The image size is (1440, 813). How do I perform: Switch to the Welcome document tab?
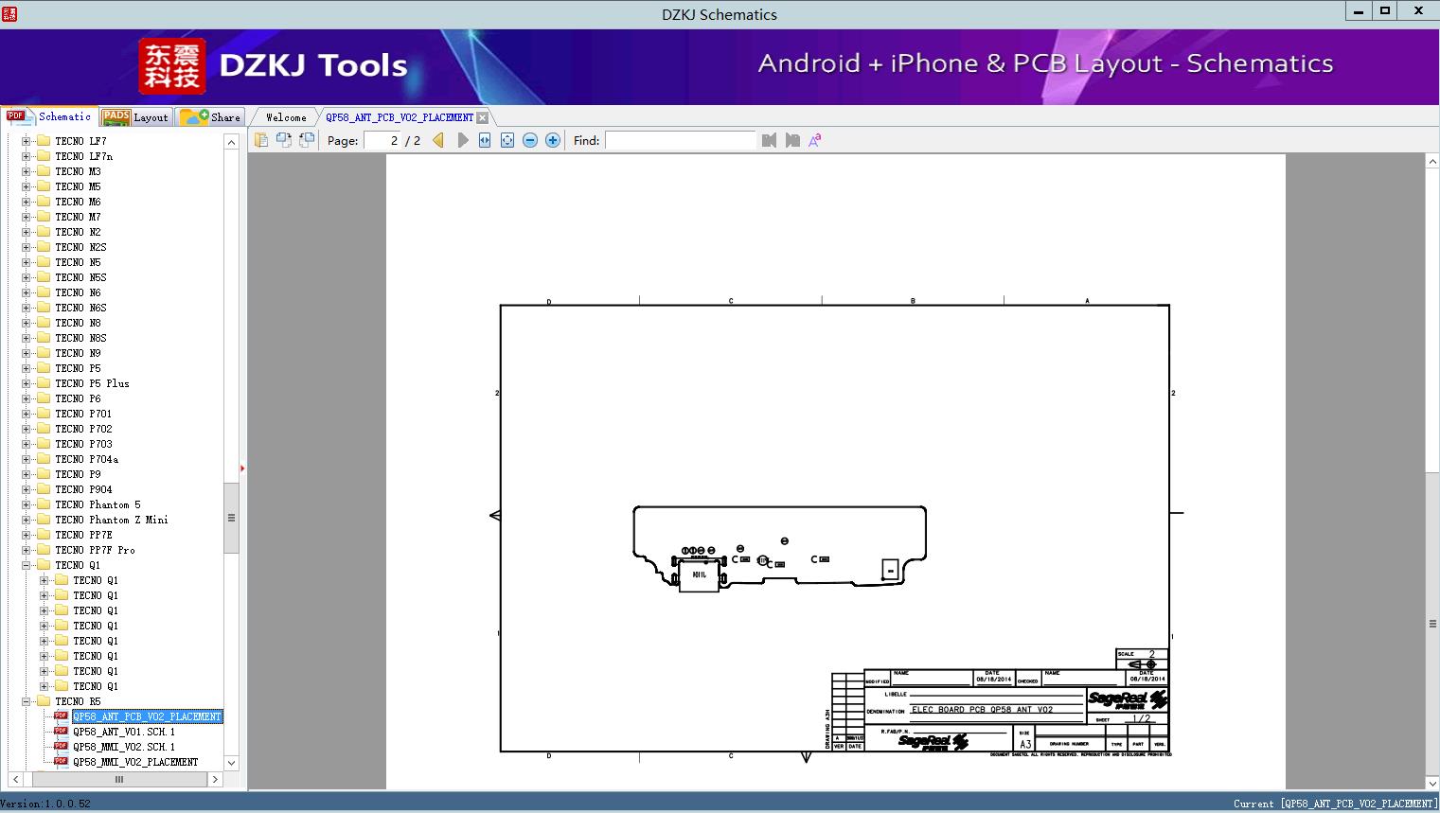click(286, 117)
